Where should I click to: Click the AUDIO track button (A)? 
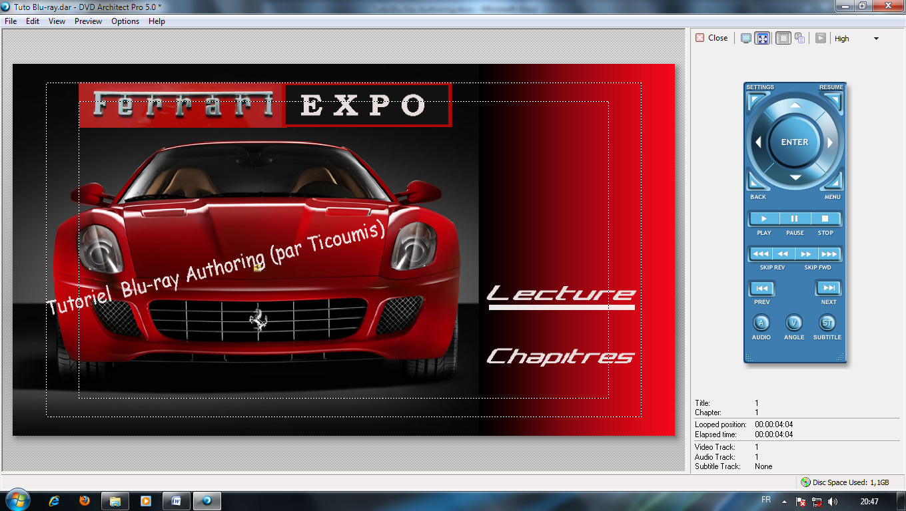coord(761,323)
